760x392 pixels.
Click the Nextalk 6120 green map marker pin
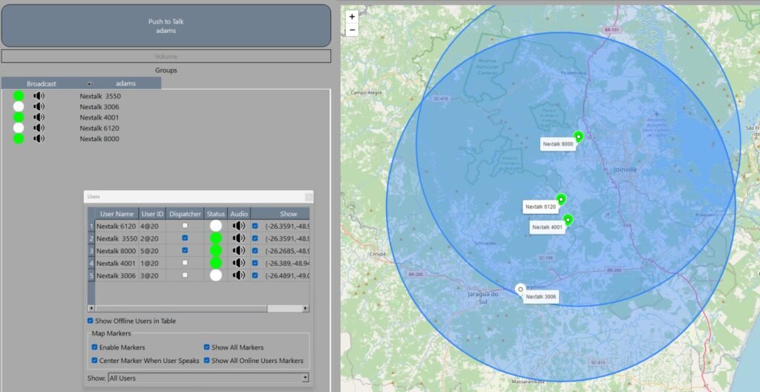pyautogui.click(x=561, y=200)
